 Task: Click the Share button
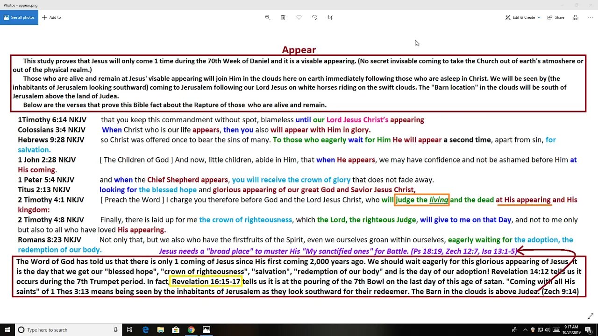pyautogui.click(x=555, y=17)
